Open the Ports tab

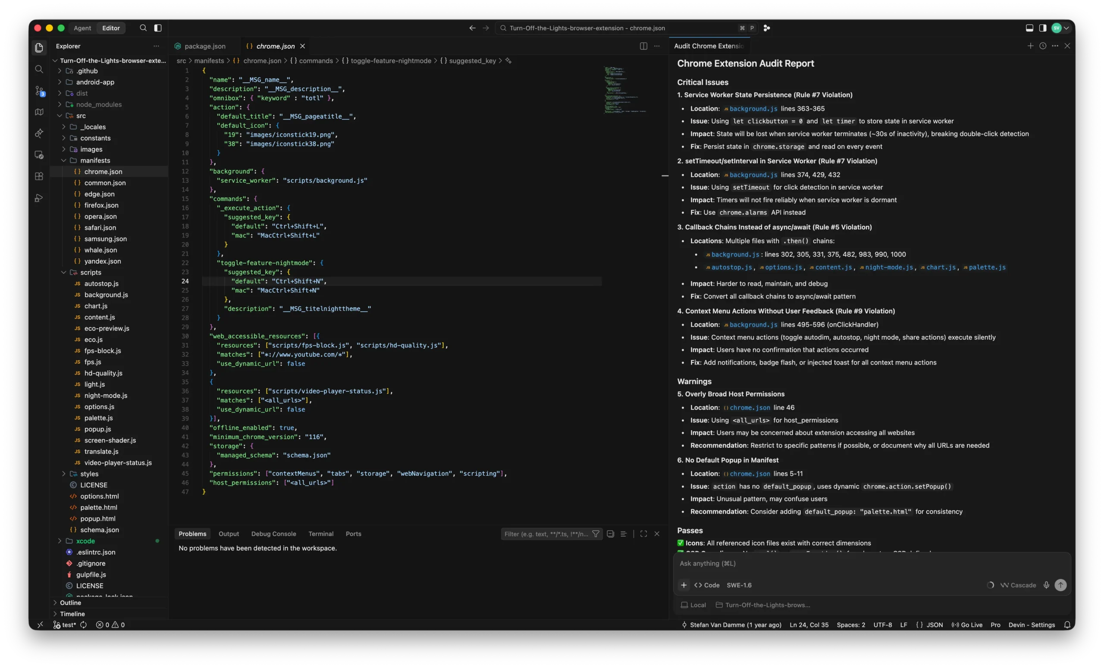353,534
